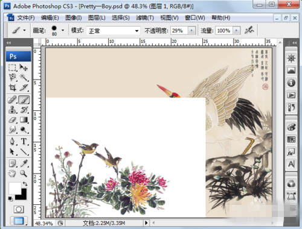Open the Styles fx panel icon
Viewport: 302px width, 229px height.
[291, 152]
